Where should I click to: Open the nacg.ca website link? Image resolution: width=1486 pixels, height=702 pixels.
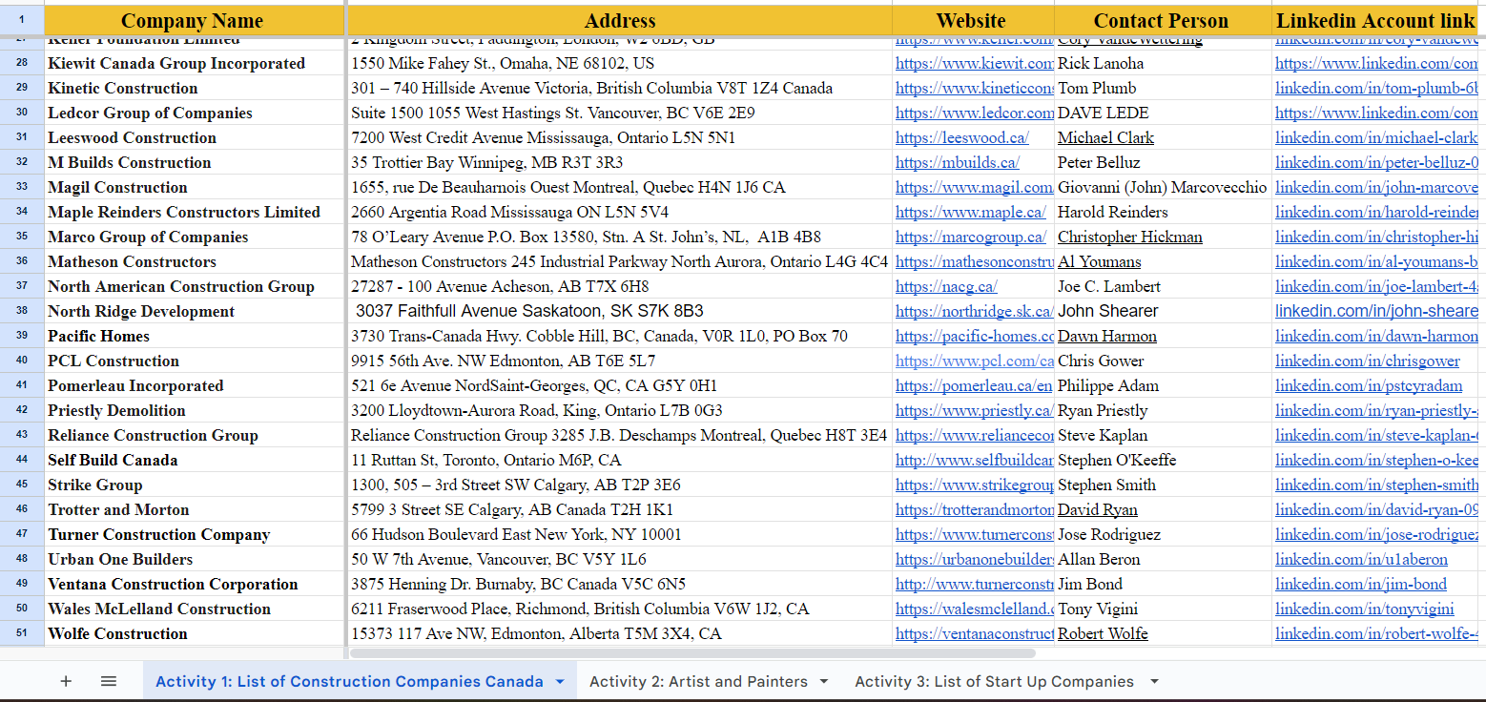(946, 287)
